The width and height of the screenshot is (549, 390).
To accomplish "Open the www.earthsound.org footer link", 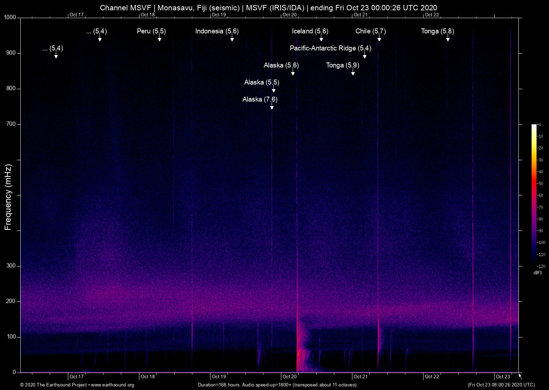I will pos(112,385).
